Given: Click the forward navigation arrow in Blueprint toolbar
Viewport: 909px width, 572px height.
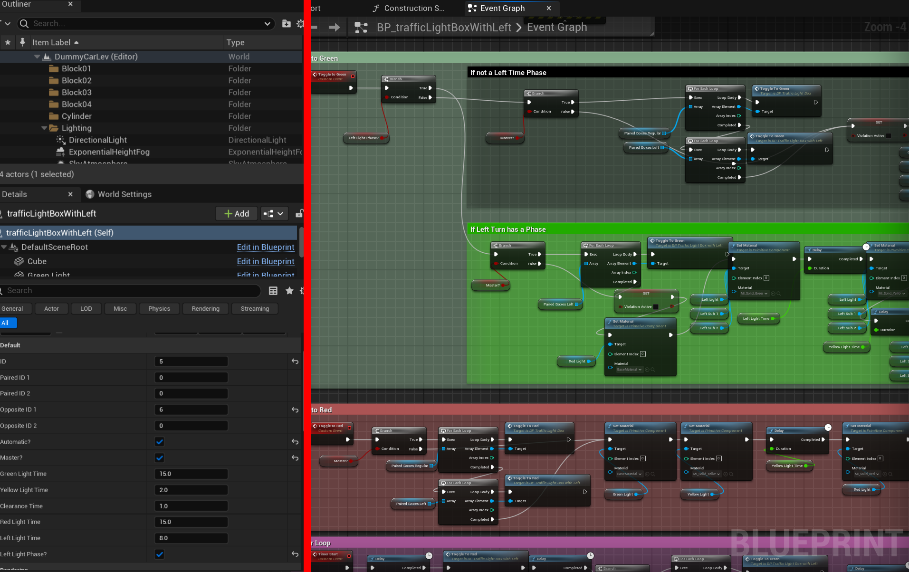Looking at the screenshot, I should 335,27.
